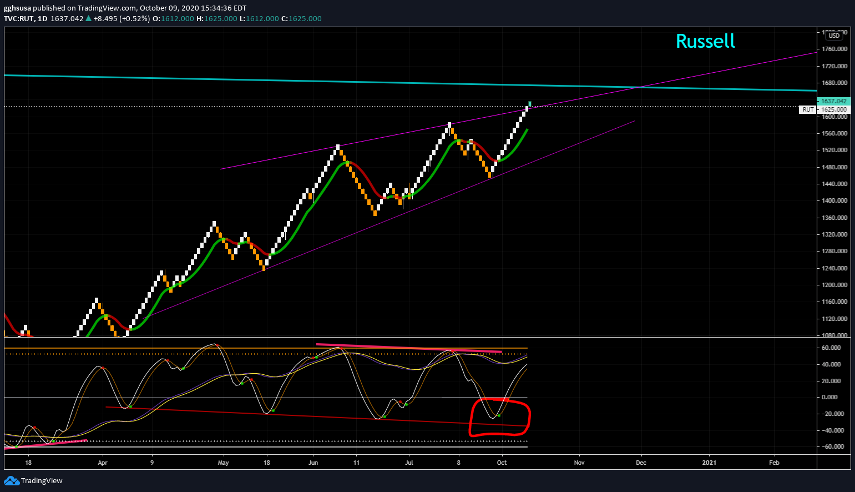Click the -40.000 indicator axis label

[832, 430]
